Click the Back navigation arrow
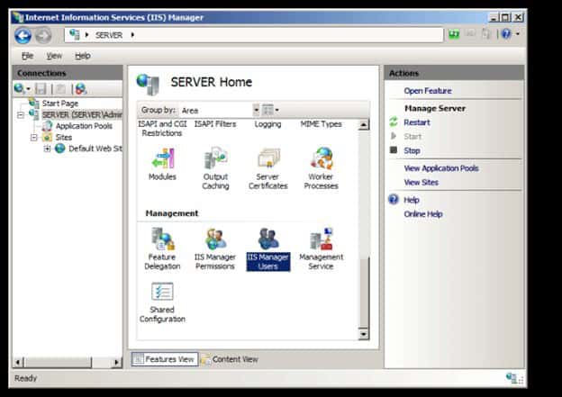Viewport: 562px width, 397px height. click(23, 35)
